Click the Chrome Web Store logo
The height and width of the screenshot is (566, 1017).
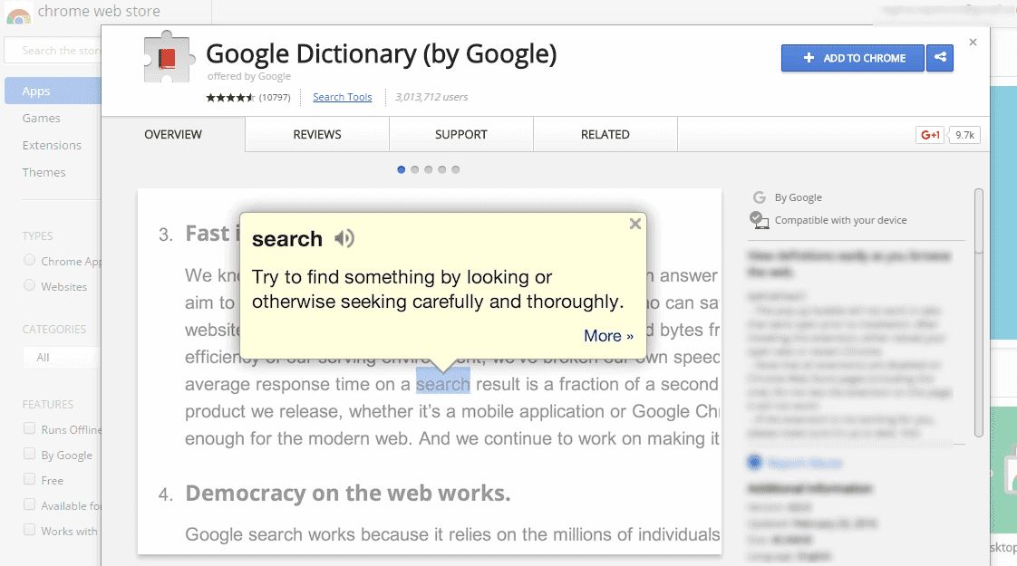[x=19, y=13]
